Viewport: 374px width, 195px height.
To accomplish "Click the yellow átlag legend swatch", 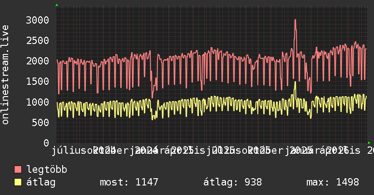I will click(18, 182).
